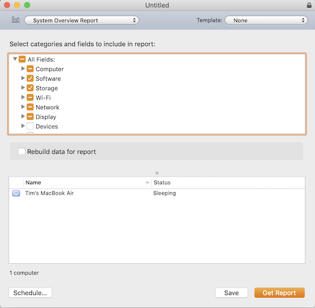Image resolution: width=315 pixels, height=308 pixels.
Task: Open the Template dropdown set to None
Action: 266,20
